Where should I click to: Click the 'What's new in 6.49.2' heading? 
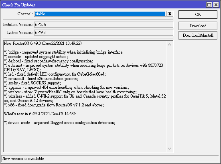pos(40,114)
